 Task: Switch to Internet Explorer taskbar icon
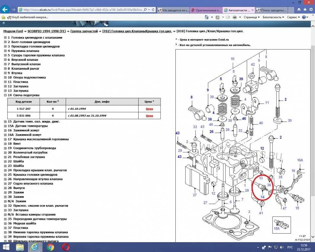[34, 247]
